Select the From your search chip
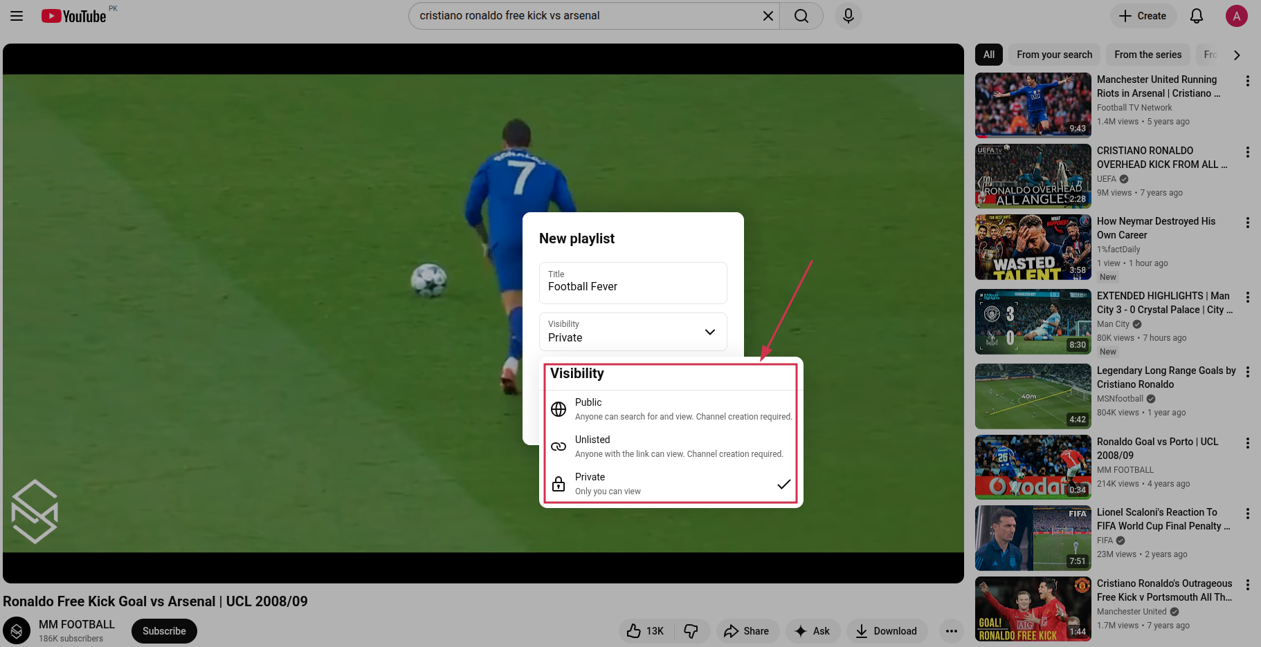This screenshot has width=1261, height=647. point(1054,55)
